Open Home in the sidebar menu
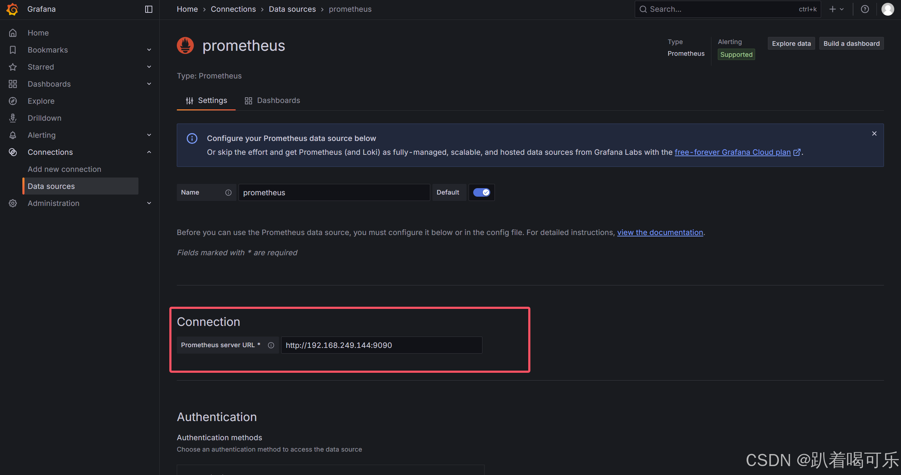The image size is (901, 475). 38,33
